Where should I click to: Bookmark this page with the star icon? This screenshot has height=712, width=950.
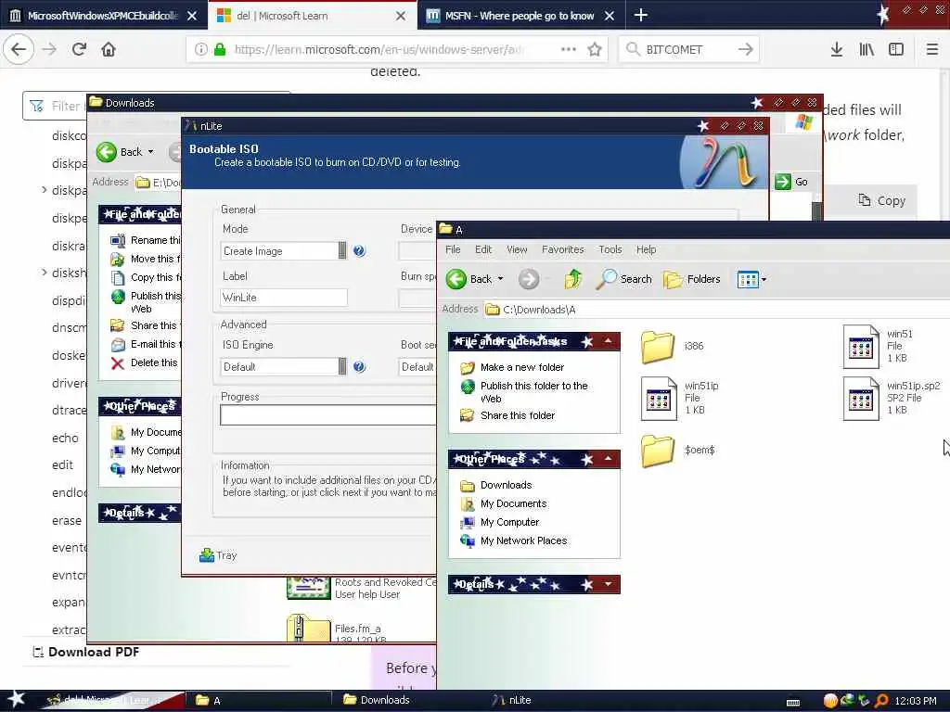[595, 49]
